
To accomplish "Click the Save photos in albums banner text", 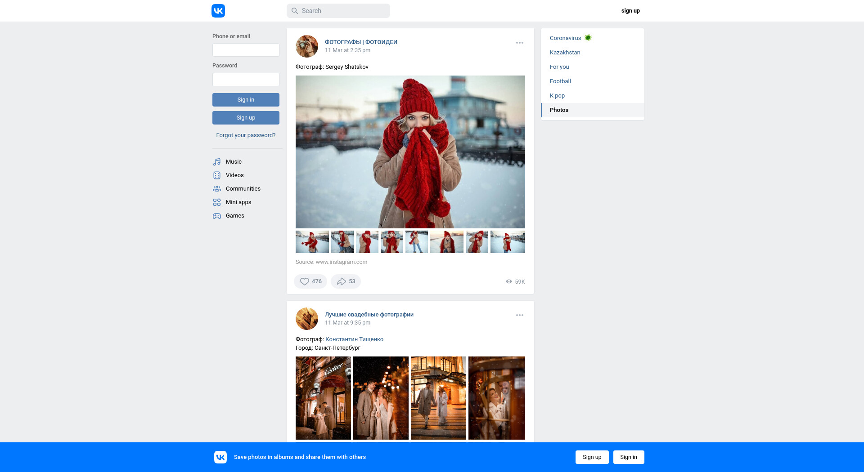I will tap(300, 457).
